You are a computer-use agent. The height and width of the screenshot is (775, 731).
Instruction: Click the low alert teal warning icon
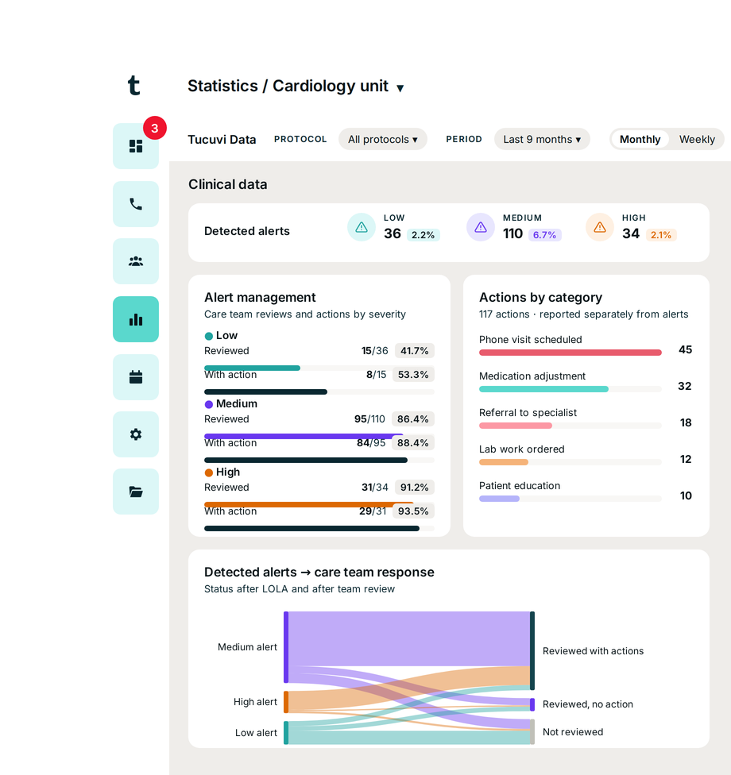[x=362, y=227]
